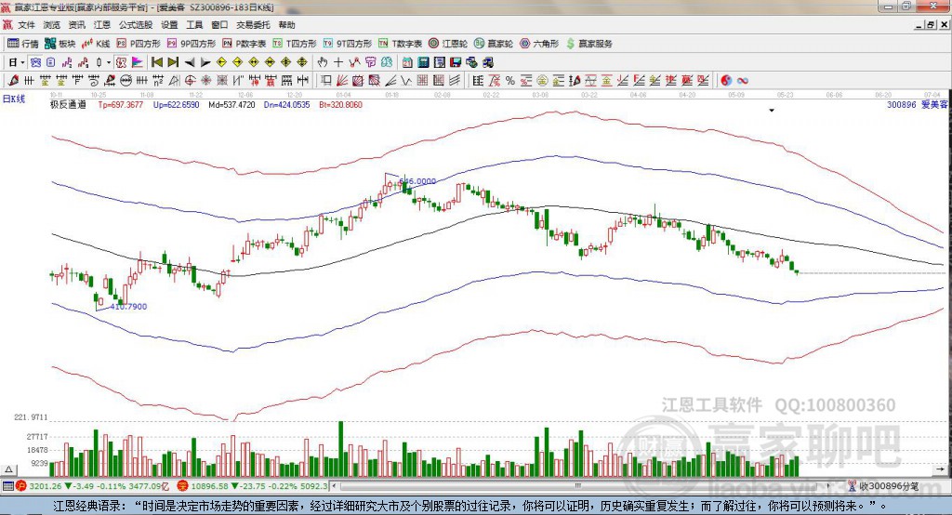The width and height of the screenshot is (952, 515).
Task: Jump to last bar with skip-forward icon
Action: (x=173, y=62)
